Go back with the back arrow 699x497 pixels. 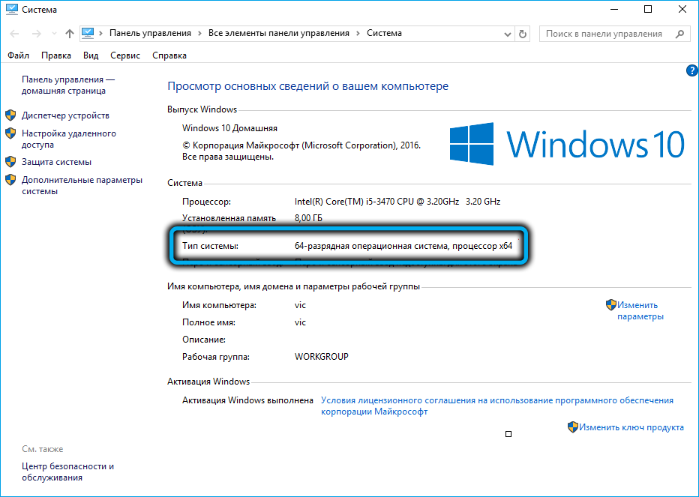(x=14, y=34)
